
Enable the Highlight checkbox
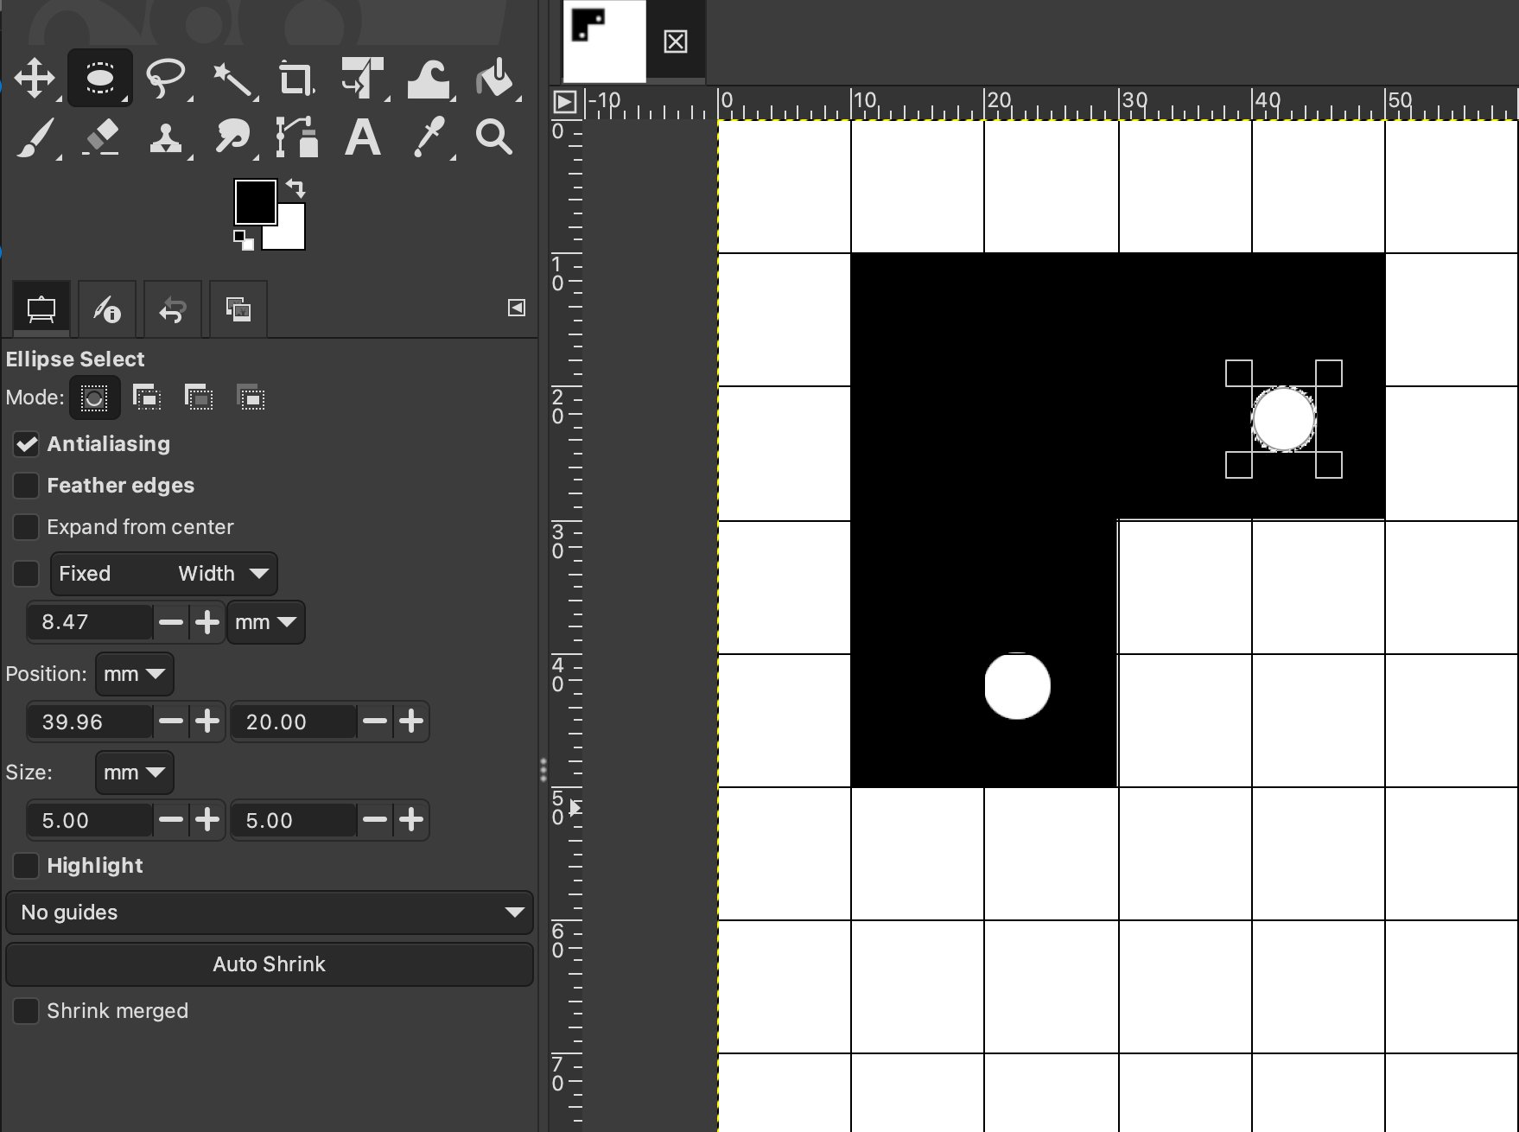pyautogui.click(x=26, y=866)
